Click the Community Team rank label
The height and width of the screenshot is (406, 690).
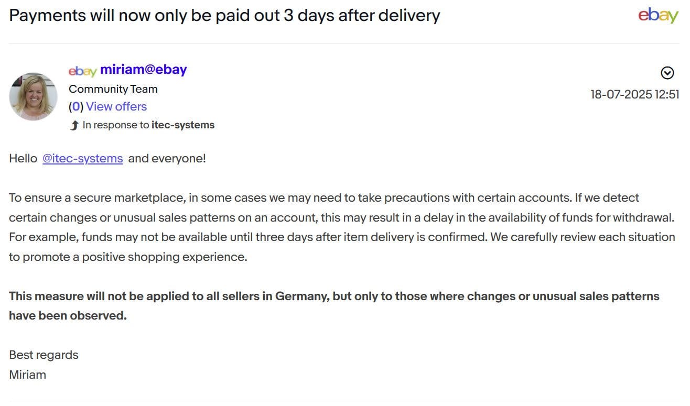coord(113,89)
